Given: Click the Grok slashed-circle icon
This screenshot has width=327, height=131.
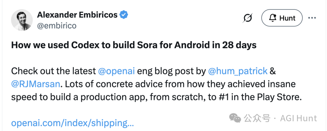Looking at the screenshot, I should (247, 18).
